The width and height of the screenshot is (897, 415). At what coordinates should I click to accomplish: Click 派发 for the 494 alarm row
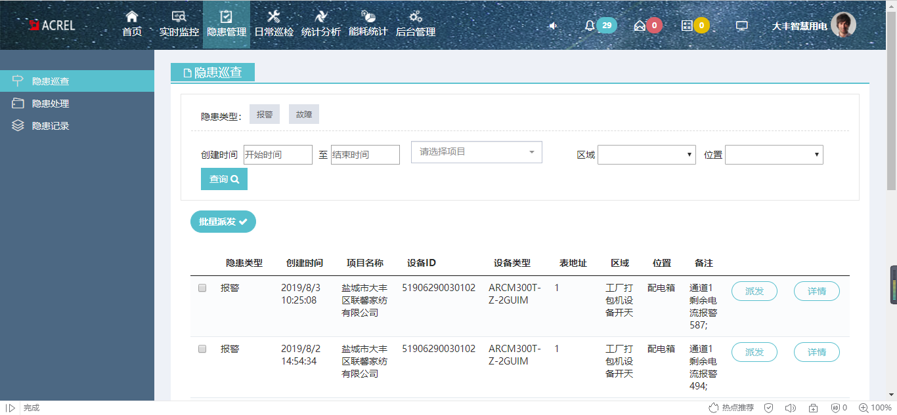(x=755, y=352)
